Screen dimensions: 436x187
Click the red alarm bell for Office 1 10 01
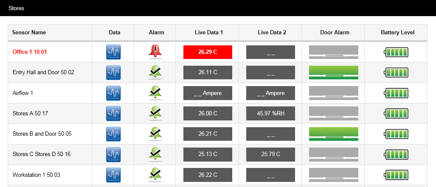pos(155,52)
